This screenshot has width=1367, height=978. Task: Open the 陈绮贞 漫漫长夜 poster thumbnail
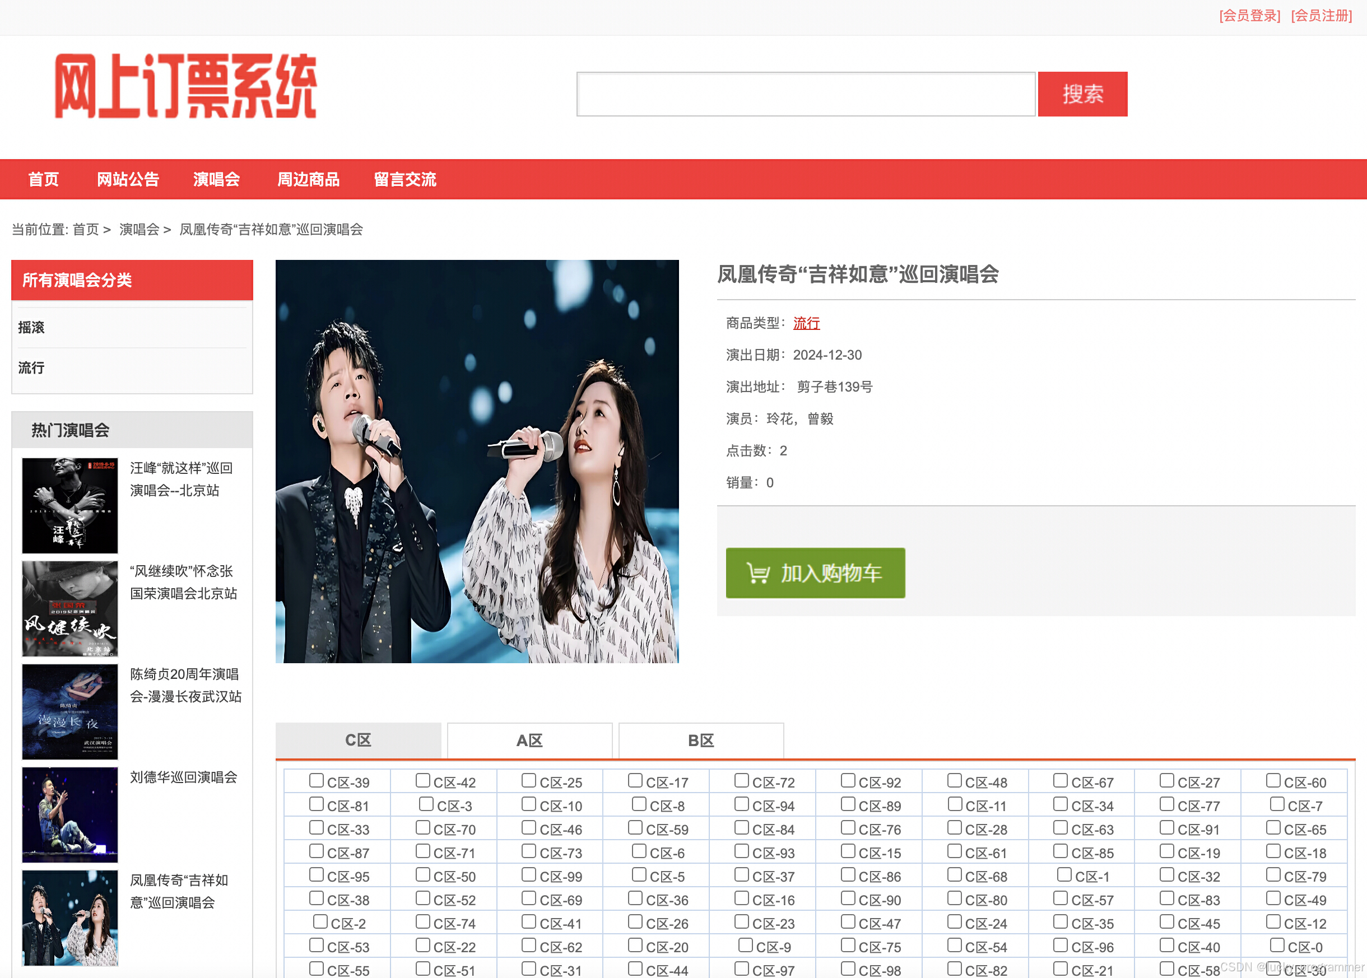pyautogui.click(x=70, y=711)
